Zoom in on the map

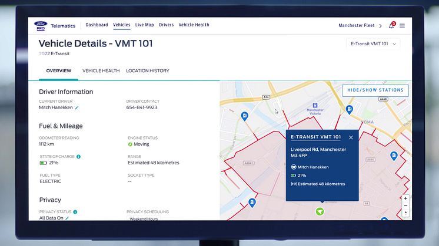point(405,198)
